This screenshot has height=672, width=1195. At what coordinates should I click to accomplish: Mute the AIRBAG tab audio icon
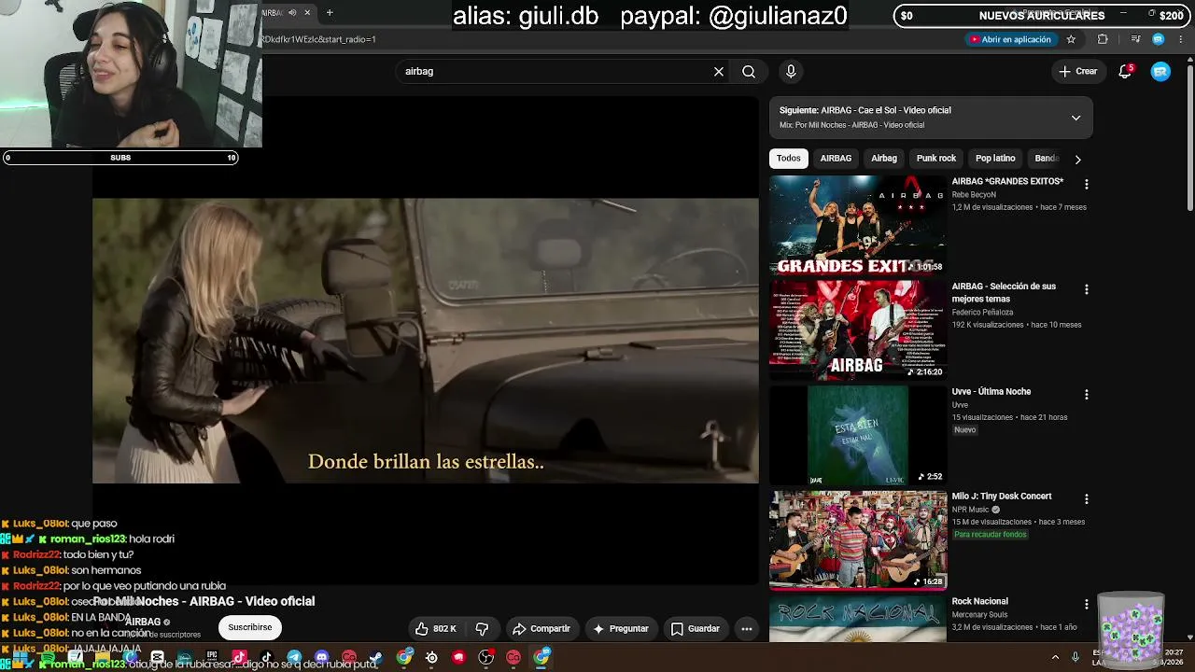(x=292, y=13)
